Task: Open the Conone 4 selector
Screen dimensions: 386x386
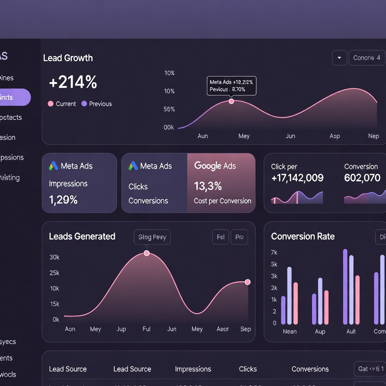Action: (x=366, y=57)
